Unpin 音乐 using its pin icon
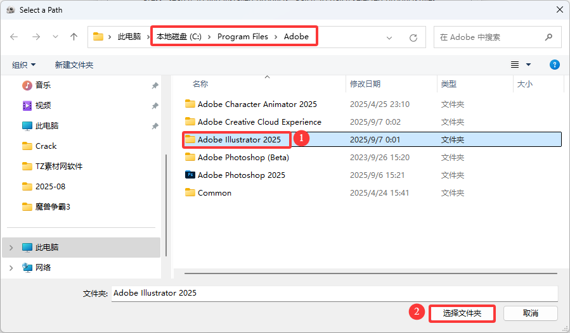This screenshot has height=333, width=570. point(155,85)
